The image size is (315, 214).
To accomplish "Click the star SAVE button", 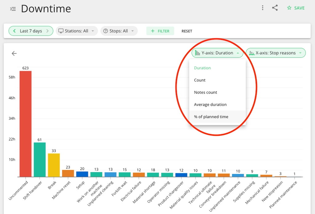I will [x=296, y=8].
